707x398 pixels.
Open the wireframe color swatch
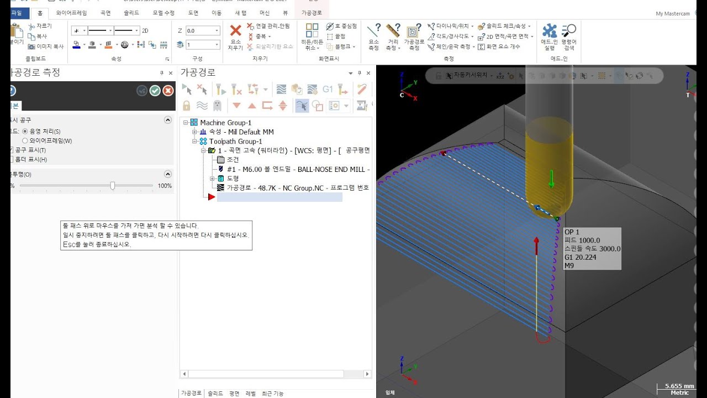(77, 45)
